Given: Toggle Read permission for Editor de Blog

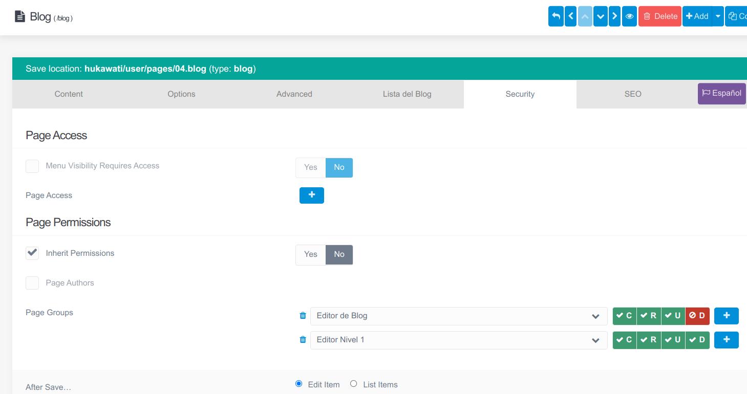Looking at the screenshot, I should 649,316.
